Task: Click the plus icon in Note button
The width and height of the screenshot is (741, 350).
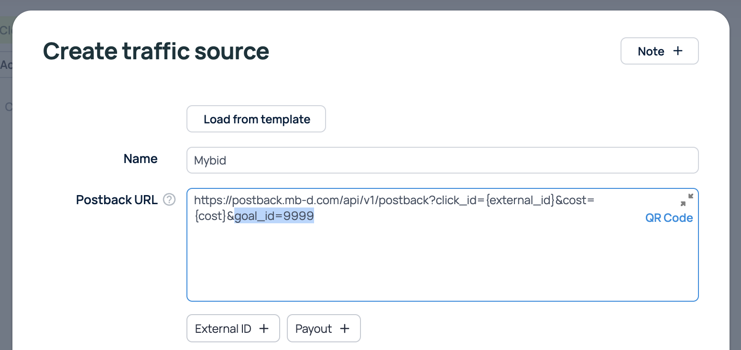Action: coord(677,51)
